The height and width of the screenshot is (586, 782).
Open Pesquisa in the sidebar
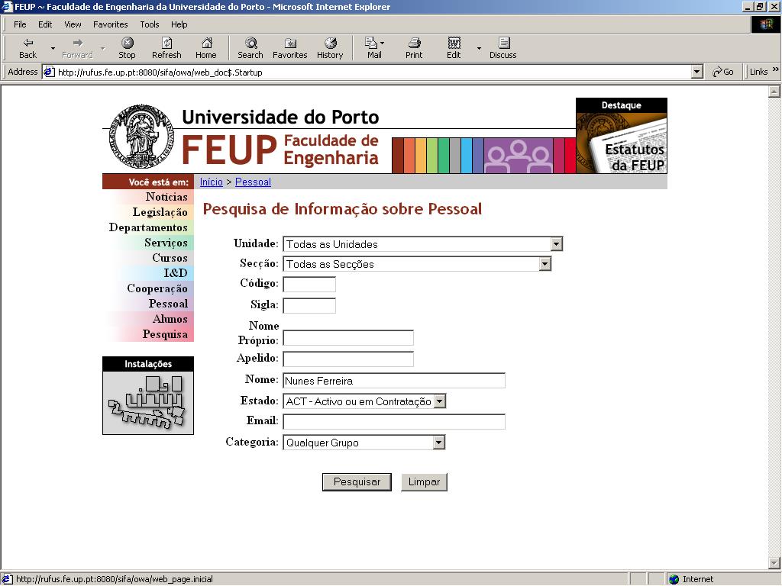point(165,334)
